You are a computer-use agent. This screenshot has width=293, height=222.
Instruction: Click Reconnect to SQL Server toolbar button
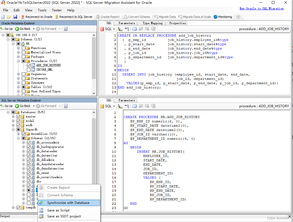(x=74, y=17)
